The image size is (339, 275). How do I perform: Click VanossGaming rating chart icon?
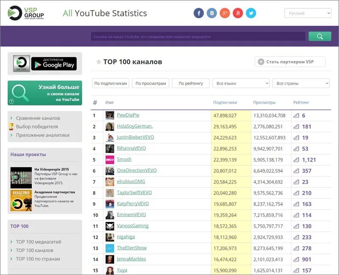click(296, 226)
